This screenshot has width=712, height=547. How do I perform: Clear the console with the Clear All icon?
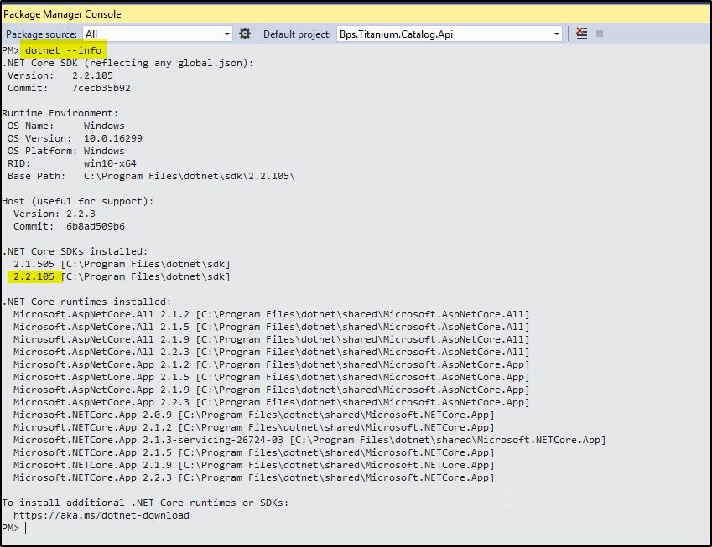click(x=582, y=32)
